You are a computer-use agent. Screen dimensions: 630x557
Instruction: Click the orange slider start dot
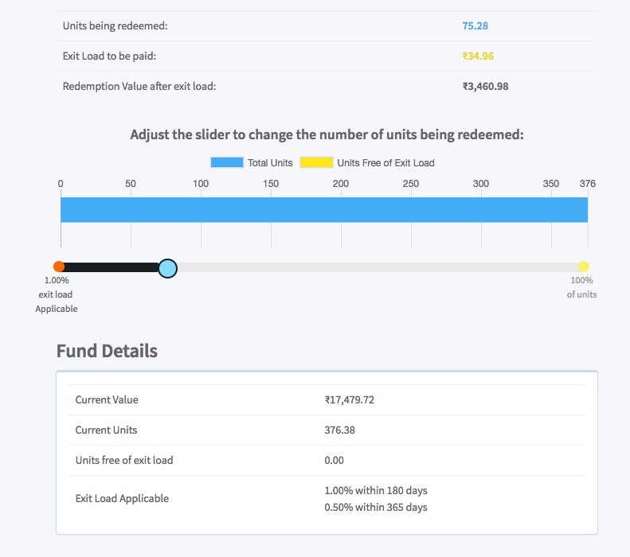tap(59, 267)
